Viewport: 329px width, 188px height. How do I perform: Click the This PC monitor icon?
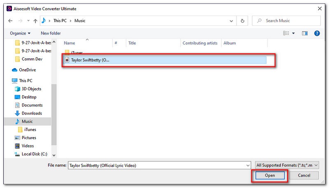(x=14, y=80)
